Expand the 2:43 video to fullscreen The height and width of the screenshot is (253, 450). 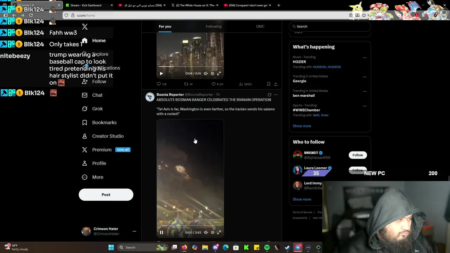(219, 232)
